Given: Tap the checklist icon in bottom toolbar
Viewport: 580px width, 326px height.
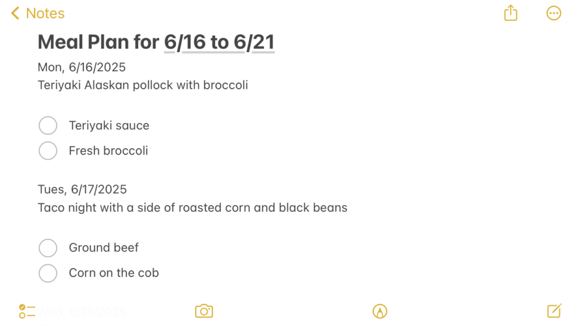Looking at the screenshot, I should 27,311.
